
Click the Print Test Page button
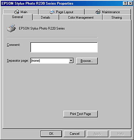(x=80, y=114)
